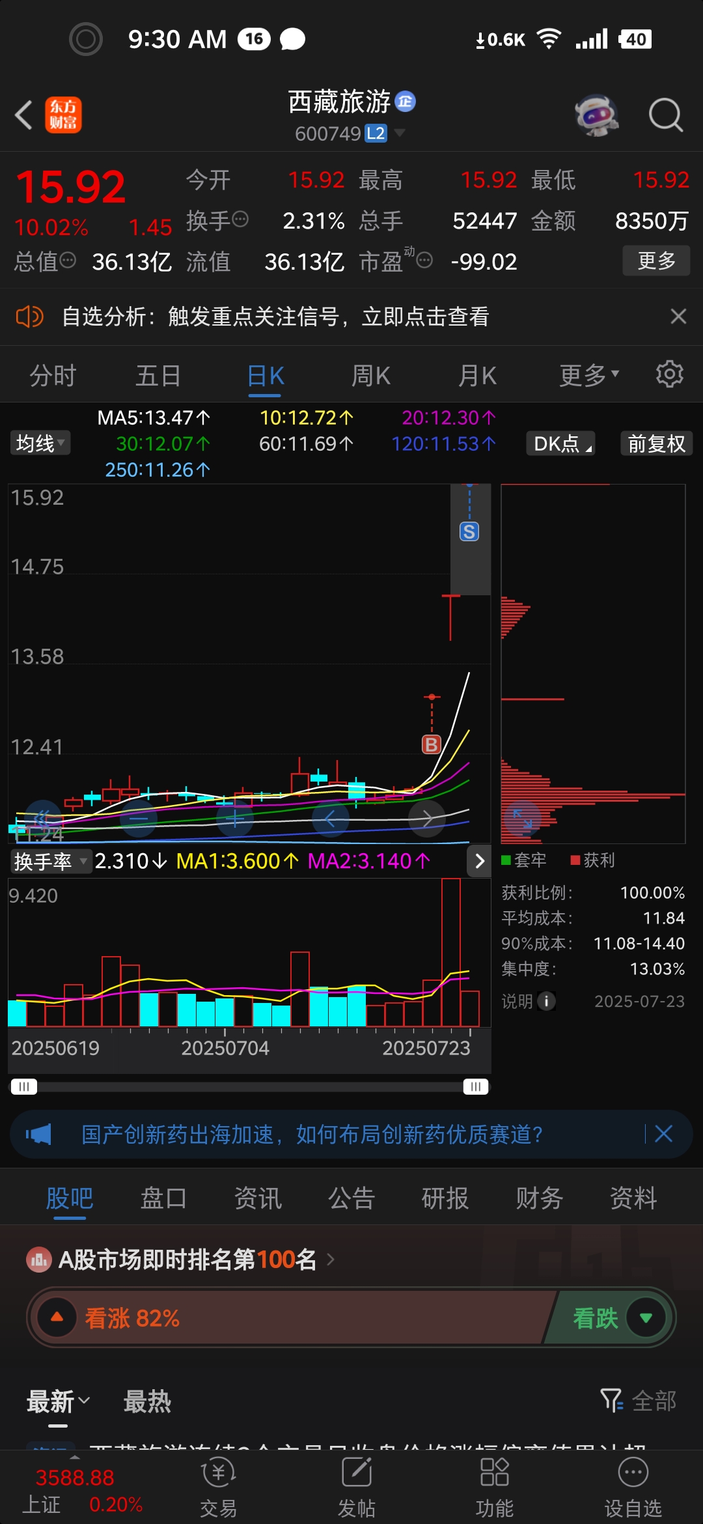Vote 看涨 with the up arrow
The width and height of the screenshot is (703, 1524).
[x=57, y=1317]
